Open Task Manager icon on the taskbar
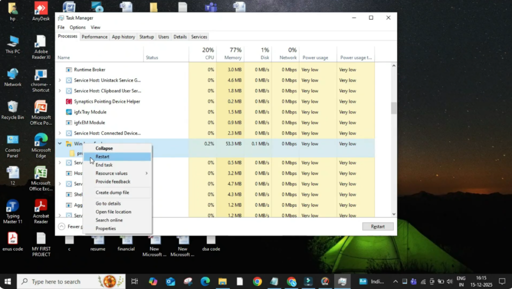This screenshot has height=289, width=512. point(341,281)
